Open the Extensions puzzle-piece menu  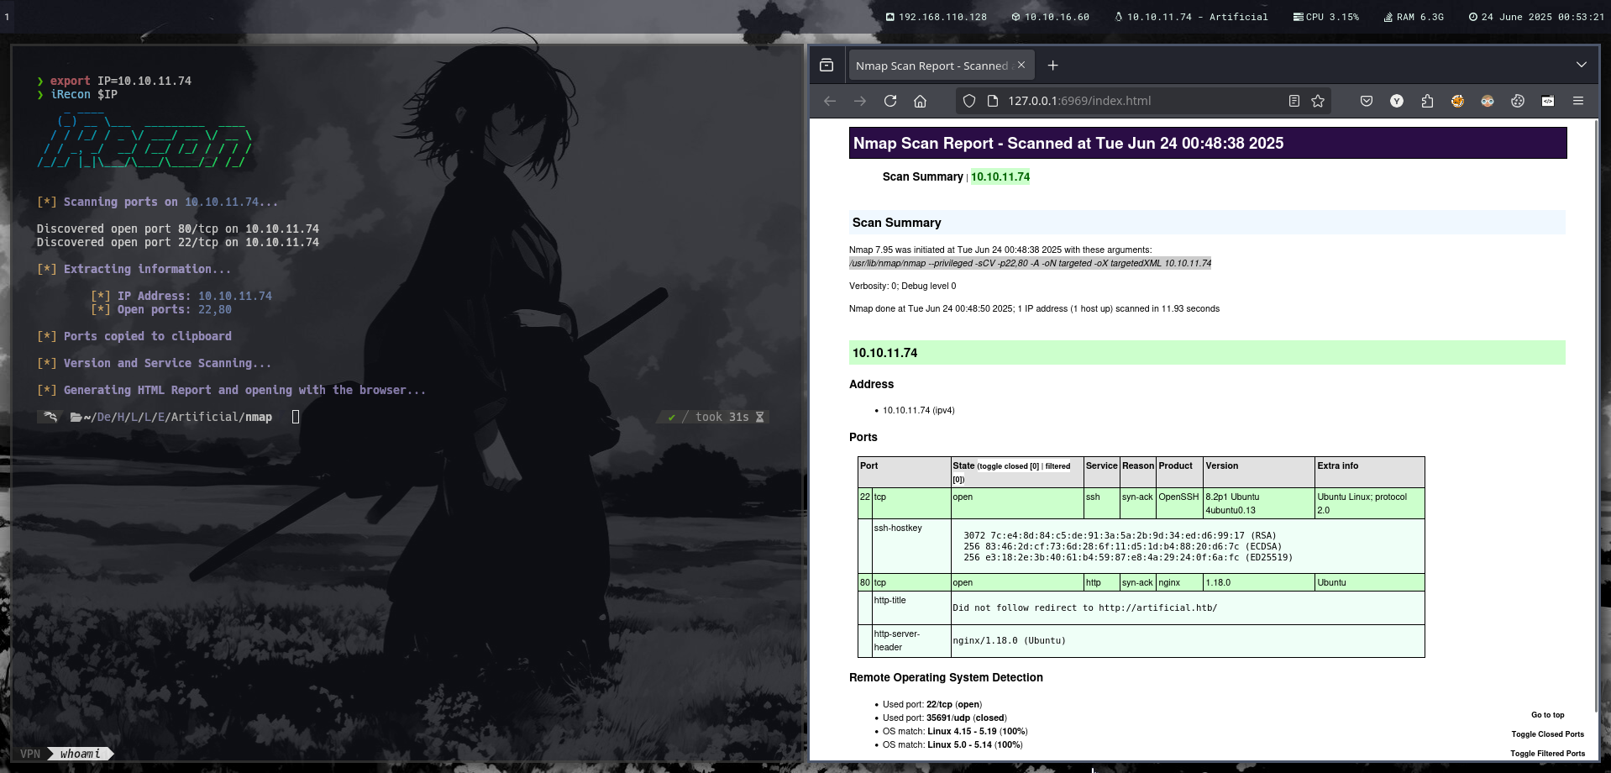pyautogui.click(x=1427, y=101)
